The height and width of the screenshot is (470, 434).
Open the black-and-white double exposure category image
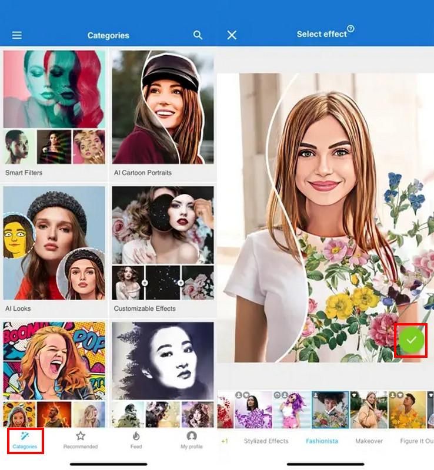163,361
